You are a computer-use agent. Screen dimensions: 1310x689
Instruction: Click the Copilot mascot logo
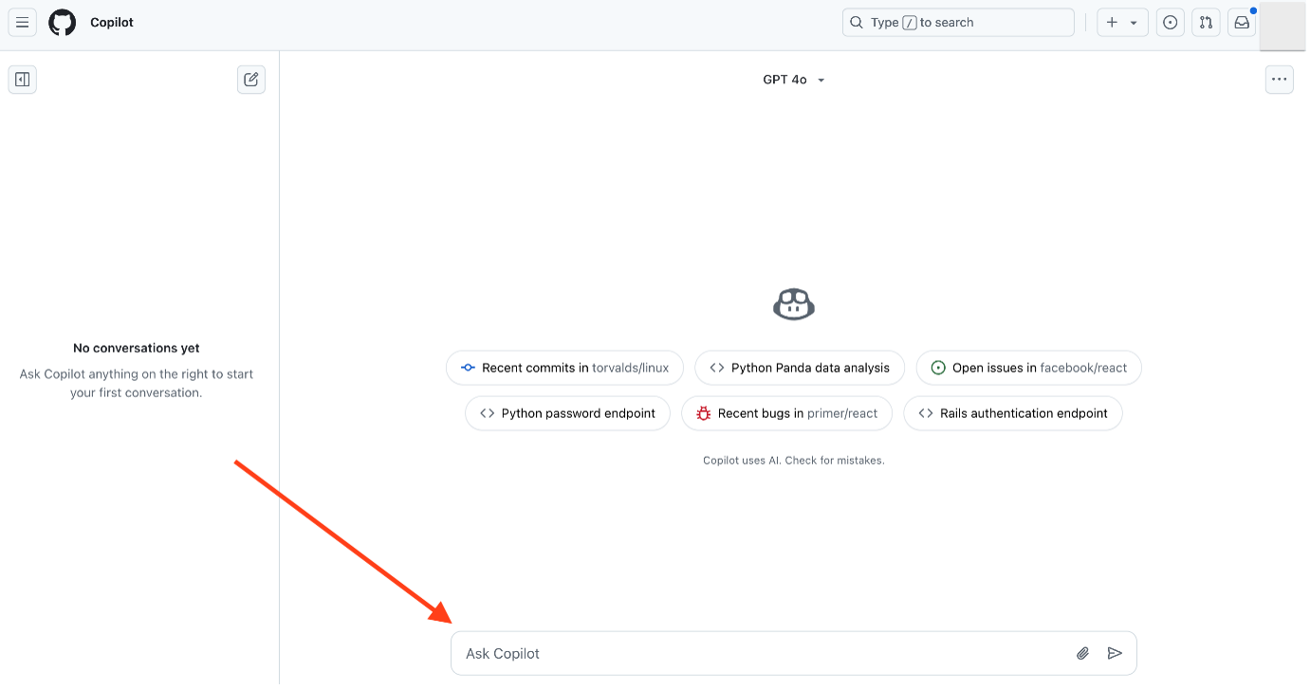[794, 304]
